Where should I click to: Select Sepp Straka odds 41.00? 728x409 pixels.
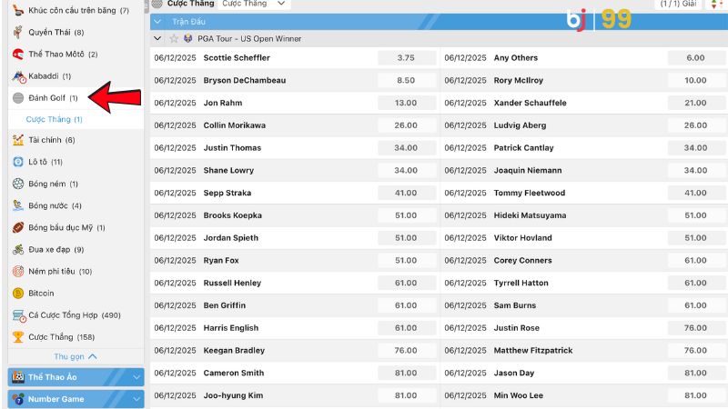click(x=406, y=193)
